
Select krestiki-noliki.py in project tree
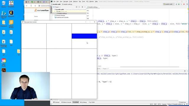(62, 13)
